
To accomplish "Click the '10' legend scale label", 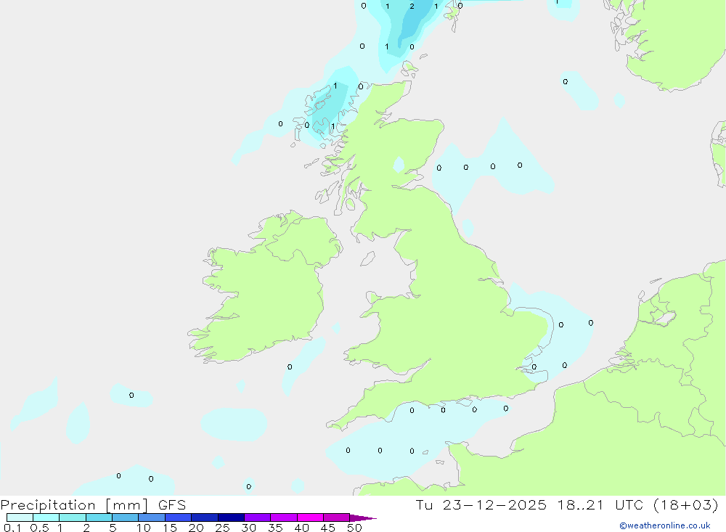I will tap(144, 528).
